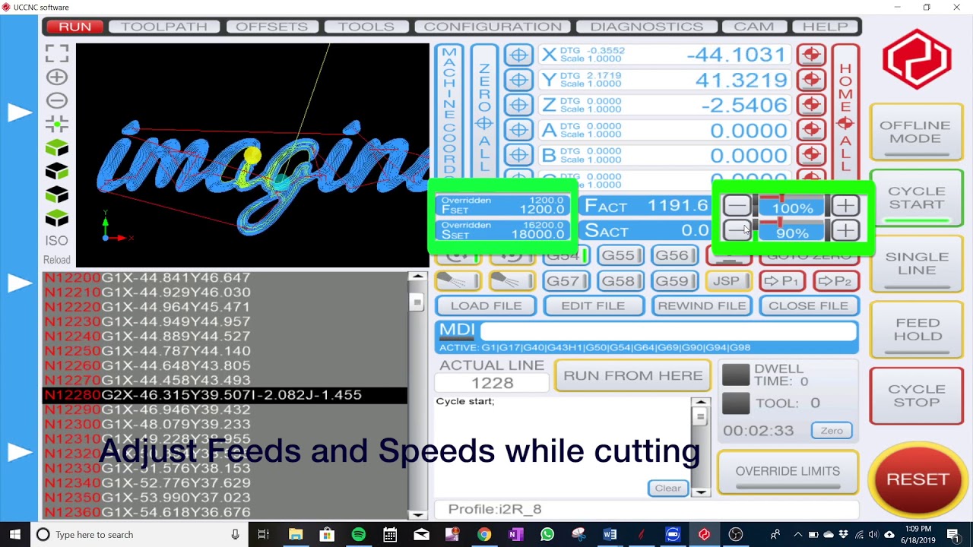This screenshot has height=547, width=973.
Task: Reload the toolpath view
Action: [57, 260]
